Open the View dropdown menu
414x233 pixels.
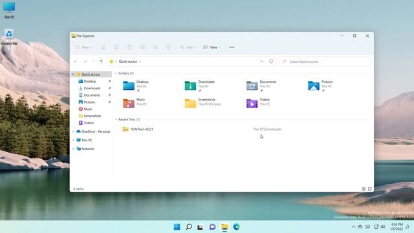pos(212,47)
